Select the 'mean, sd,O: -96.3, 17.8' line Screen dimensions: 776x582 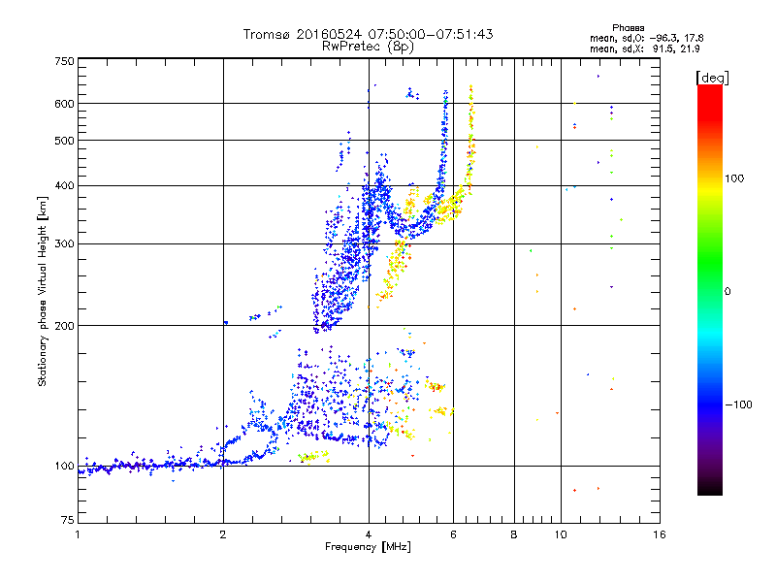pyautogui.click(x=646, y=38)
